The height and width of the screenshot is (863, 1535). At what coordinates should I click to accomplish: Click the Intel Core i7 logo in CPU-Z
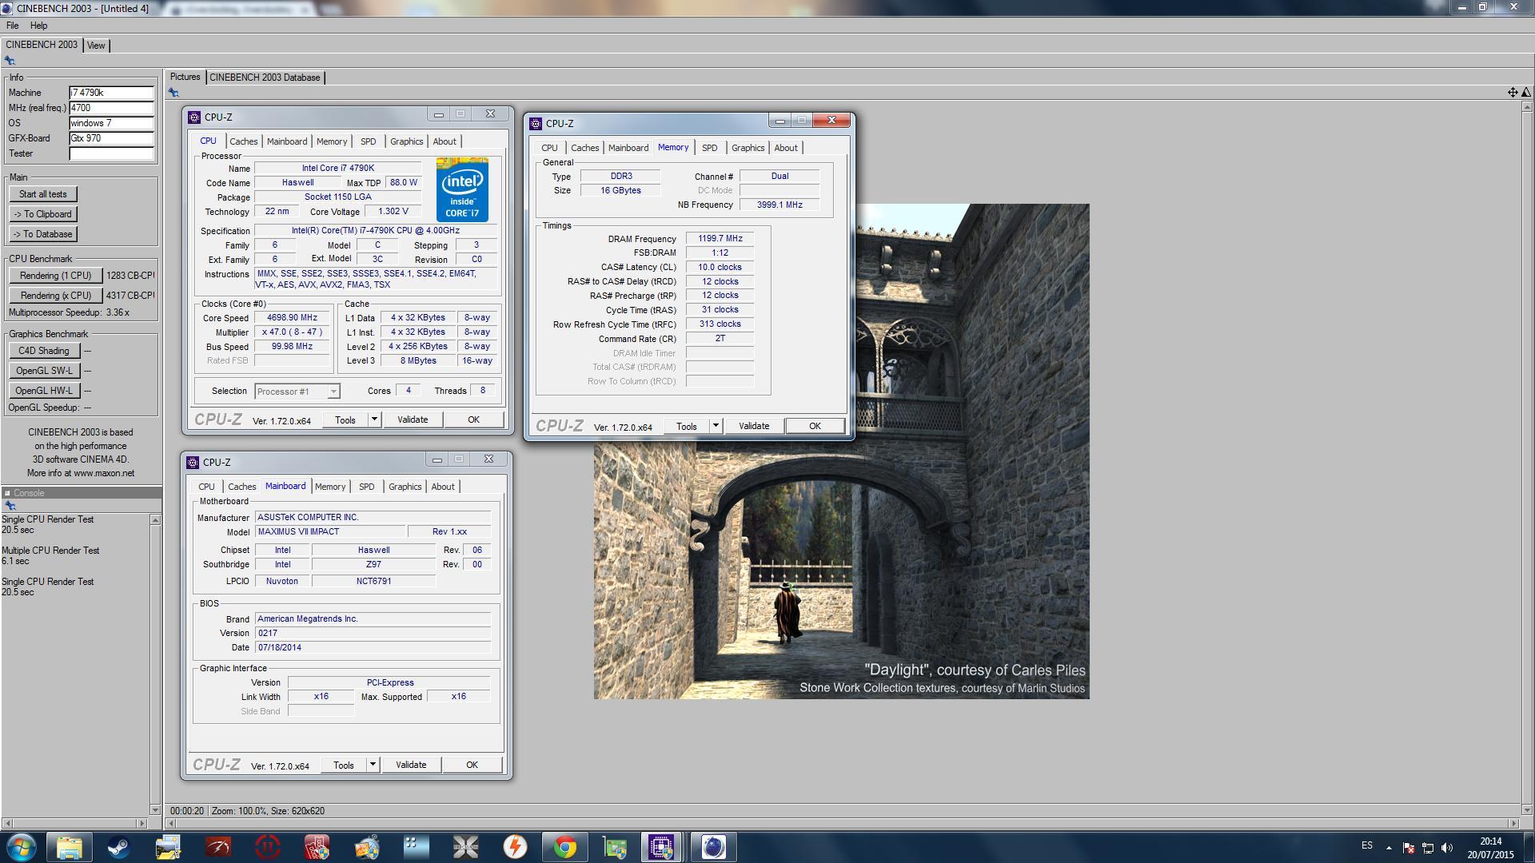462,189
